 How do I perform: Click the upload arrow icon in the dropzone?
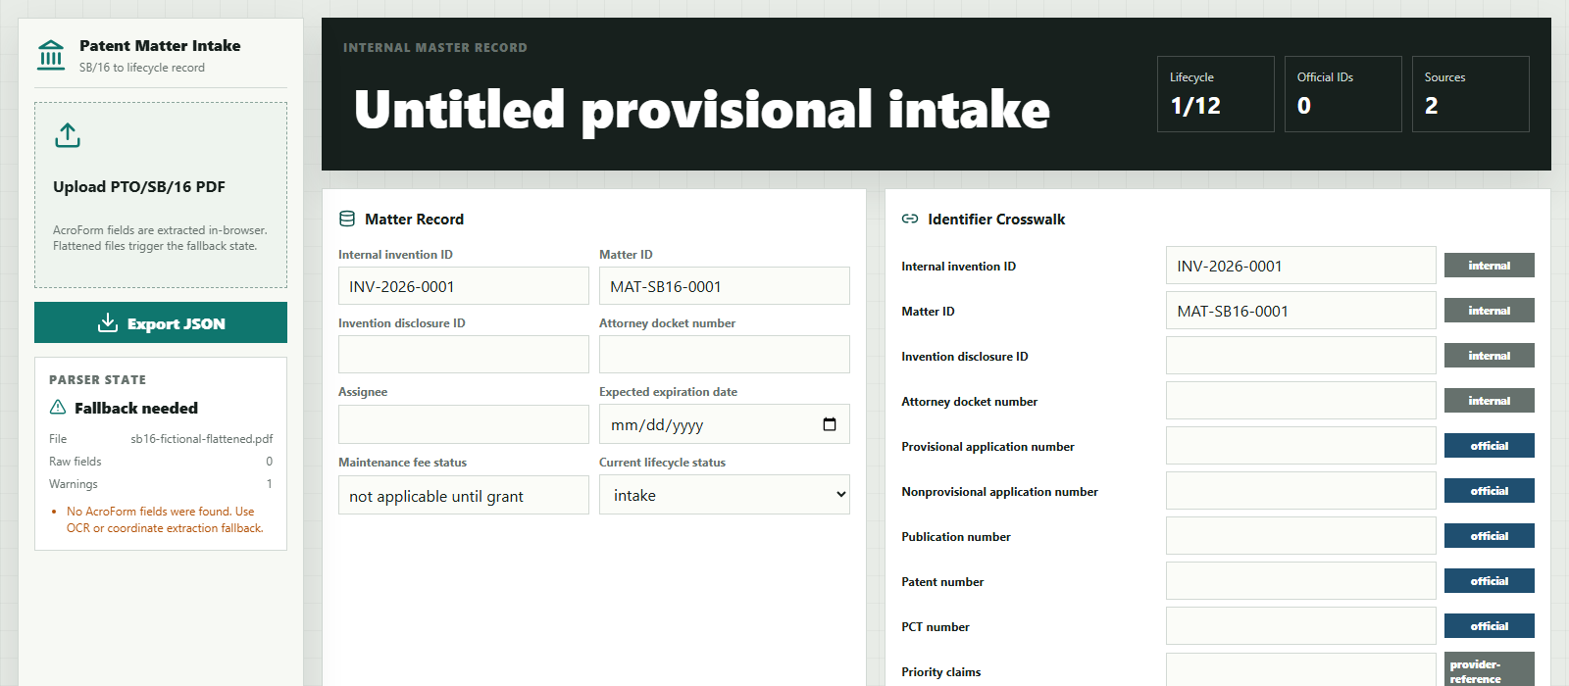(x=68, y=135)
